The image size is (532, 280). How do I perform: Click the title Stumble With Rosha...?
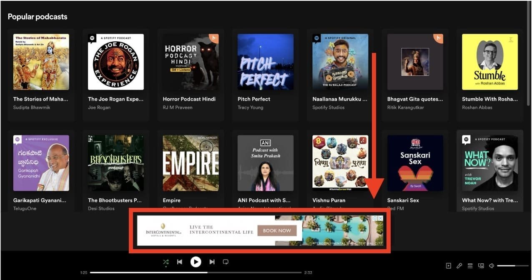pyautogui.click(x=489, y=99)
